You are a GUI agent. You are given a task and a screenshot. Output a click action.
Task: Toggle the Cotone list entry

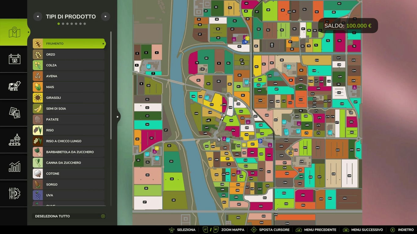(69, 174)
